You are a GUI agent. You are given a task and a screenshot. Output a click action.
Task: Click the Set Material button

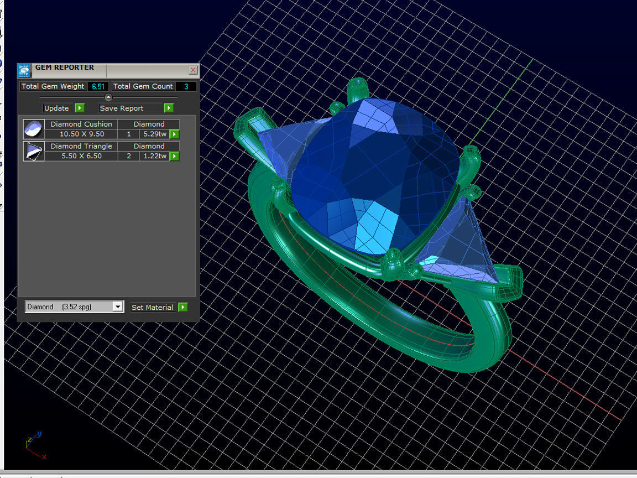coord(153,307)
